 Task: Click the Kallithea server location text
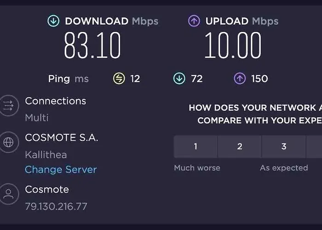[x=46, y=154]
